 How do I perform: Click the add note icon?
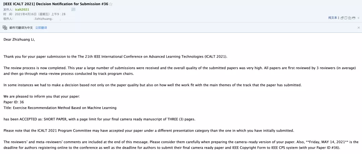pos(346,18)
